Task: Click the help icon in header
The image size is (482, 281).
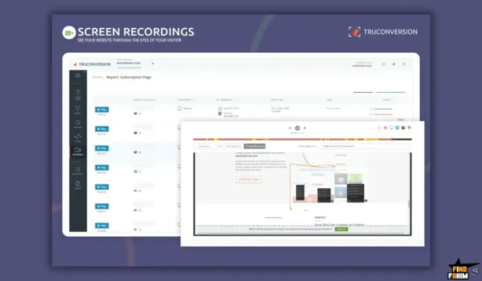Action: 384,64
